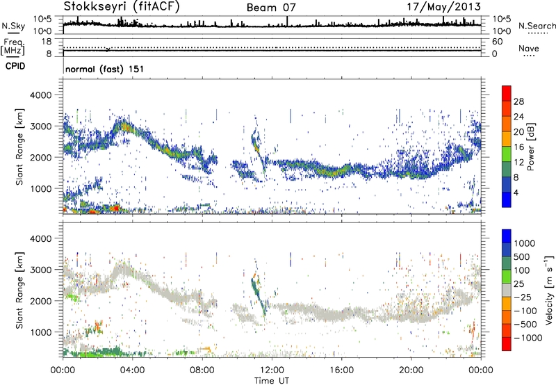The height and width of the screenshot is (385, 556).
Task: Click the '20:00' time axis tick
Action: (411, 370)
